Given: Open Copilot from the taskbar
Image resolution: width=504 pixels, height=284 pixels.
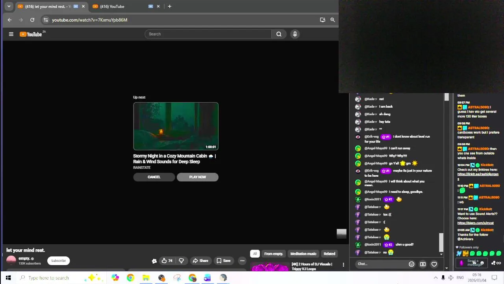Looking at the screenshot, I should 115,278.
